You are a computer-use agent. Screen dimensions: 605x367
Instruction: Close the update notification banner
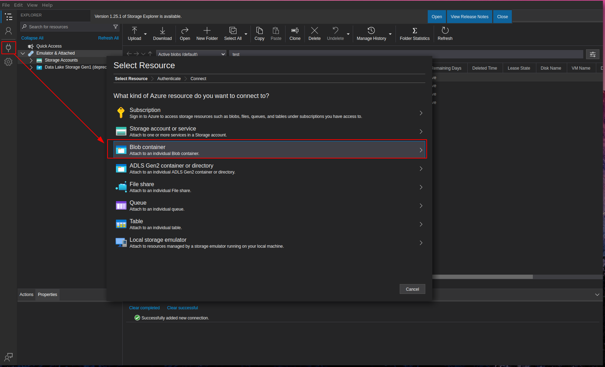point(502,16)
